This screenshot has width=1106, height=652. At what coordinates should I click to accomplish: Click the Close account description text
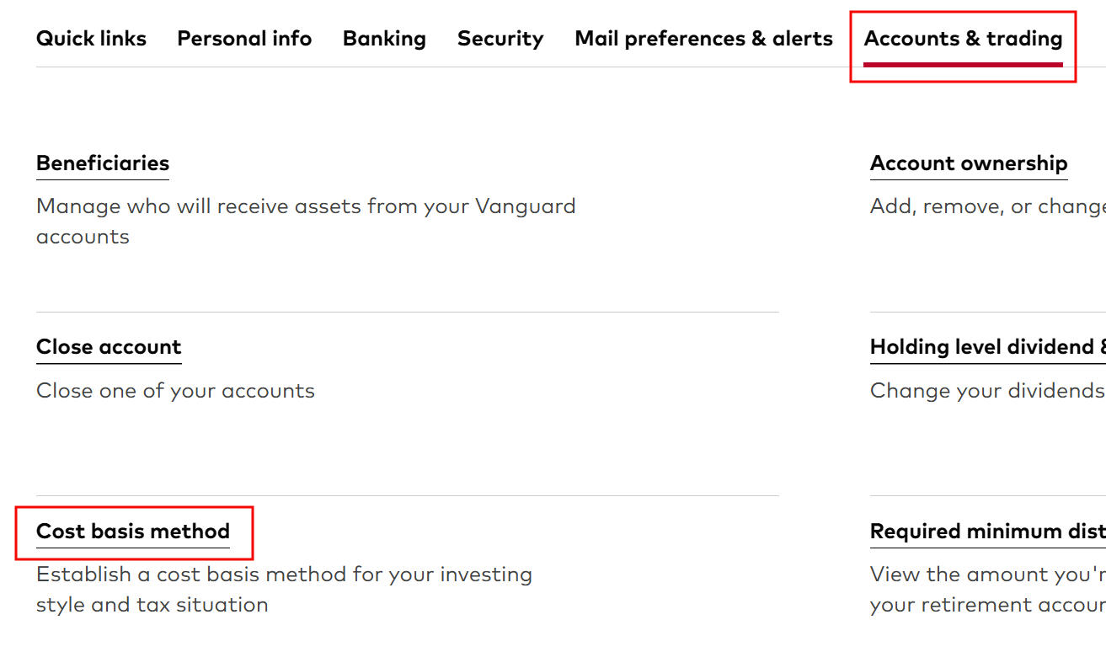175,390
